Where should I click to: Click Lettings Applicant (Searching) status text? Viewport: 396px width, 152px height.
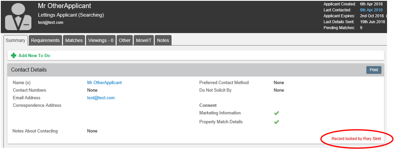tap(71, 15)
